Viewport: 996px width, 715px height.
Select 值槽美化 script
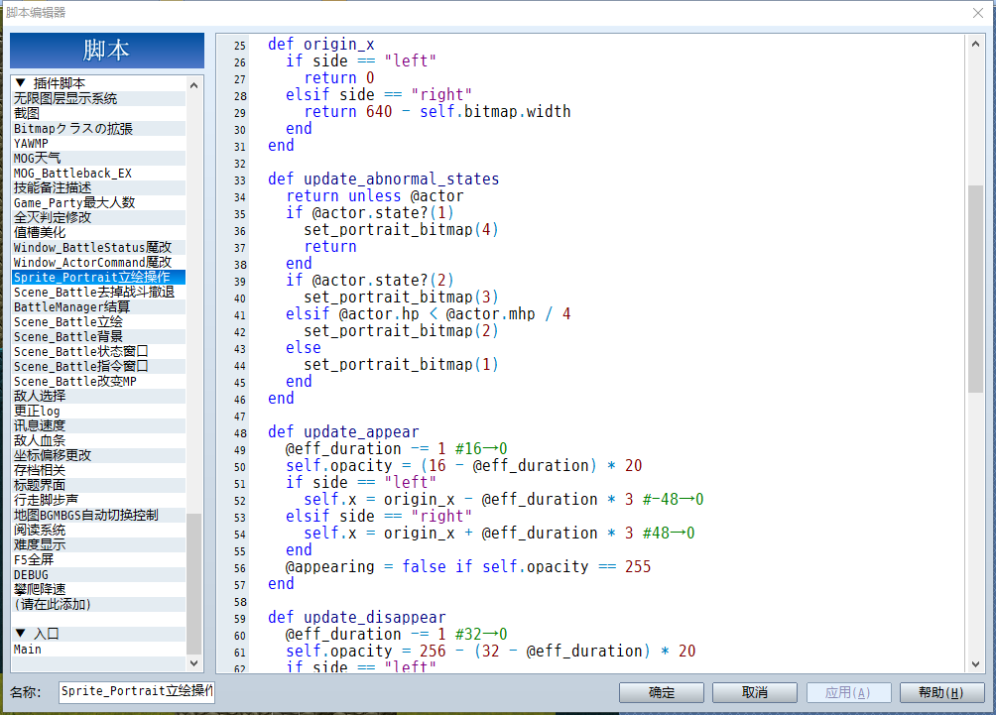click(x=98, y=232)
